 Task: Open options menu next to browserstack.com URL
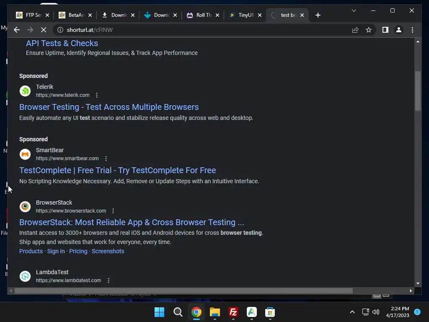(113, 211)
